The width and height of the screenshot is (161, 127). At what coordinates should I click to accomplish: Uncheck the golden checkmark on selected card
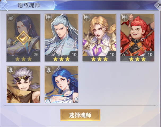[23, 38]
